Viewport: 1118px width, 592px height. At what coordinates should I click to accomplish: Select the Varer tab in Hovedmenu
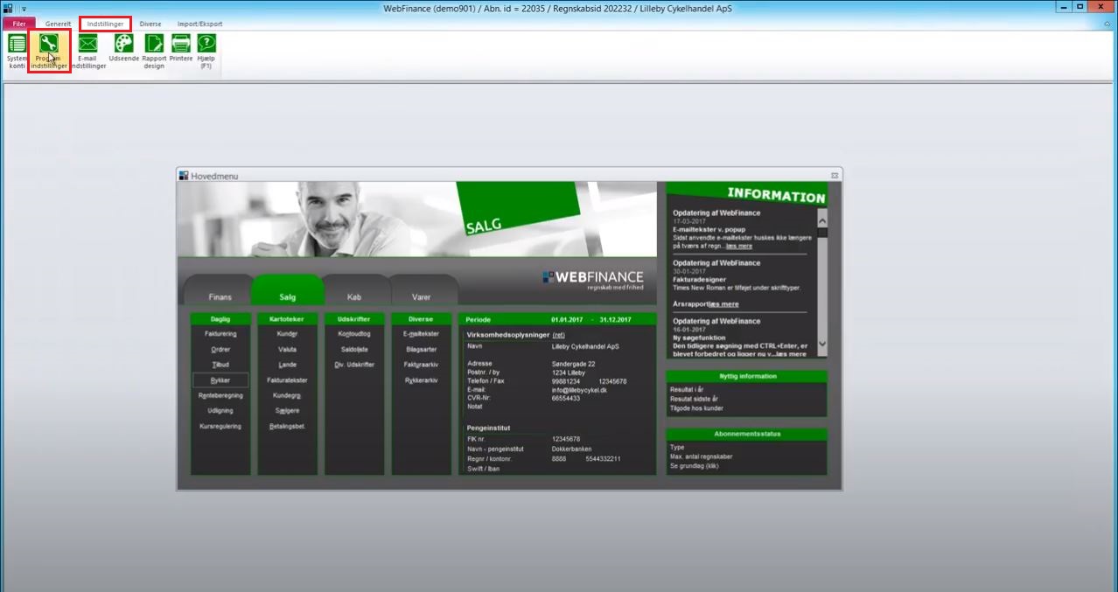[x=422, y=296]
